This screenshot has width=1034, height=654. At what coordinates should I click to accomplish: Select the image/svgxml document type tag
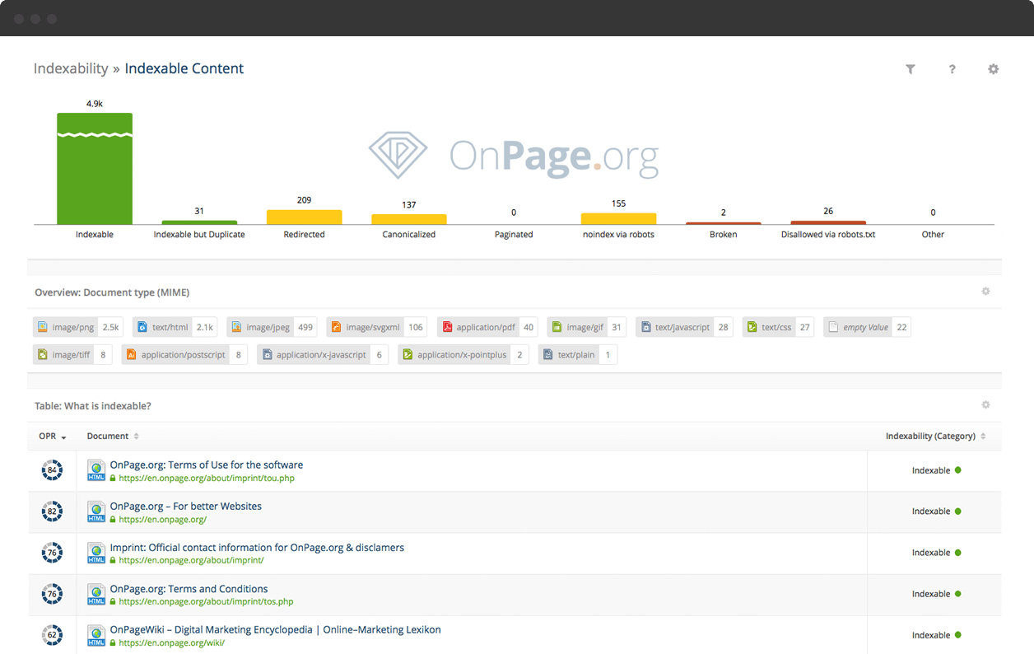[377, 327]
